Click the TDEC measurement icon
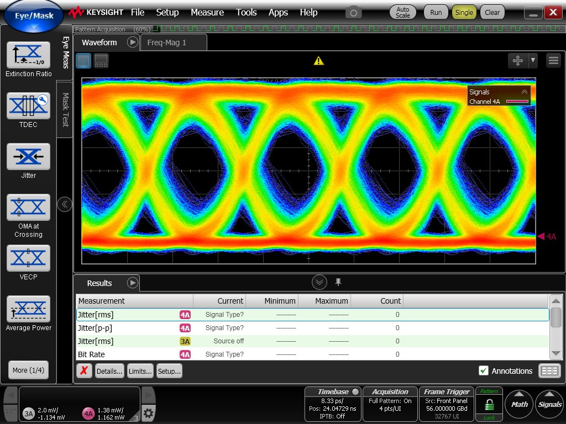 pos(28,106)
